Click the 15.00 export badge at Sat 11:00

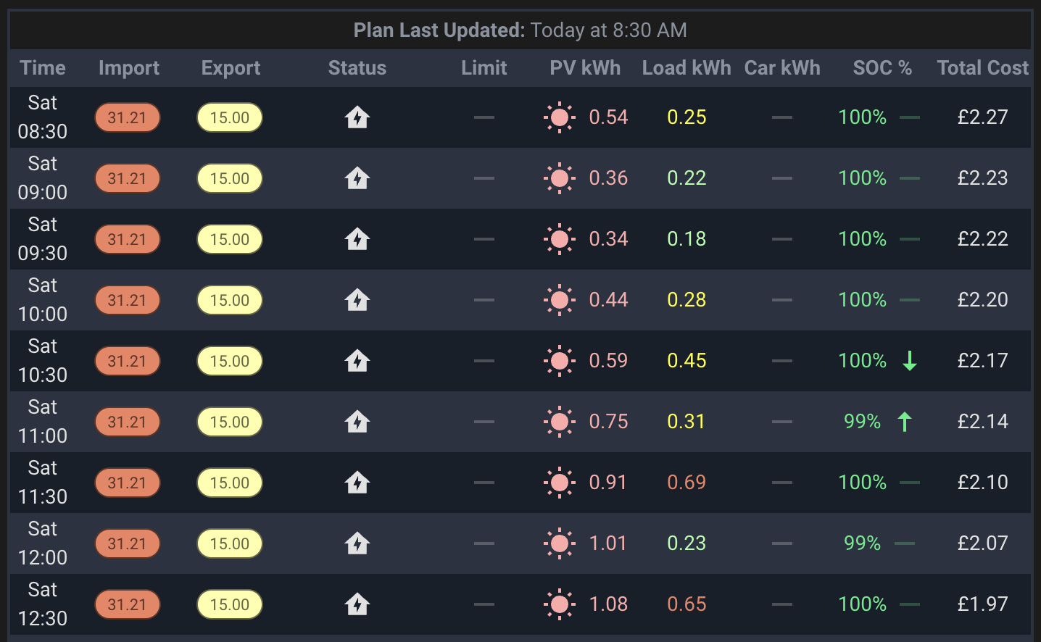(230, 422)
